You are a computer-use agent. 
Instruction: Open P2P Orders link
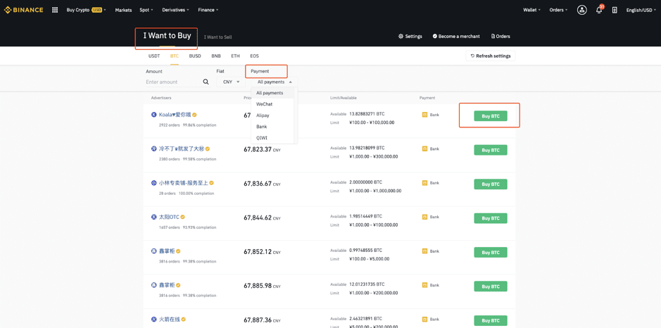click(x=501, y=37)
